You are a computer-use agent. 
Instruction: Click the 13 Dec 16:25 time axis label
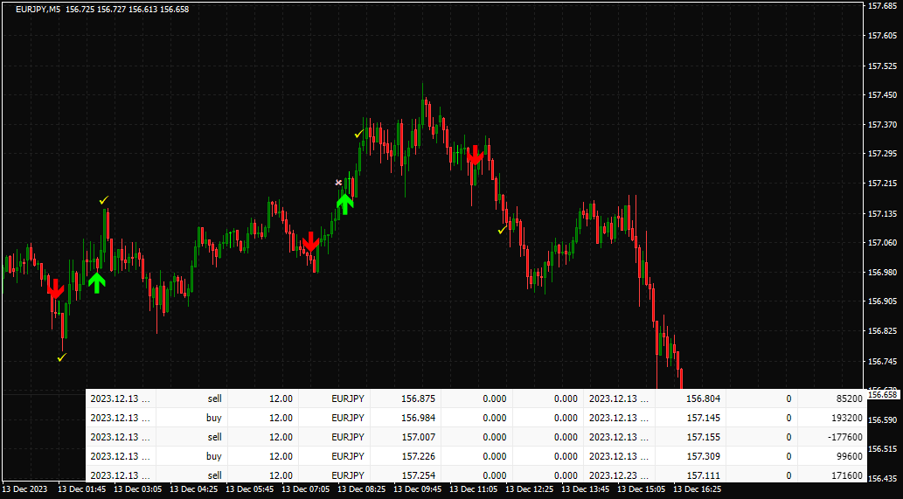click(698, 489)
